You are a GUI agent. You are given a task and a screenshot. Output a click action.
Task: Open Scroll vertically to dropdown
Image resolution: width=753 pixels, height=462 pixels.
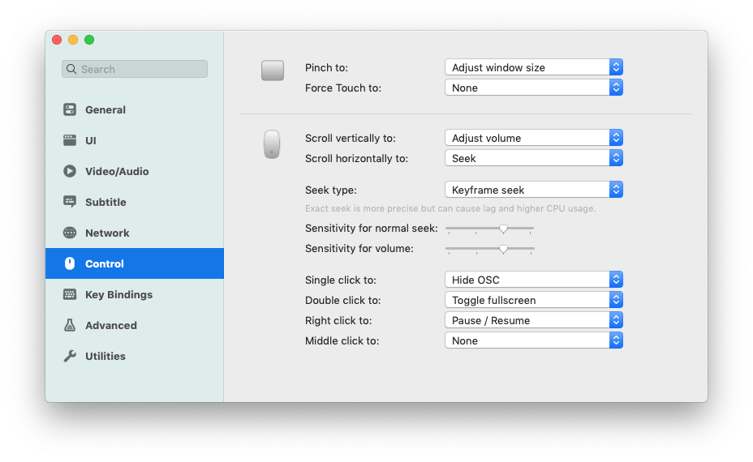[534, 138]
